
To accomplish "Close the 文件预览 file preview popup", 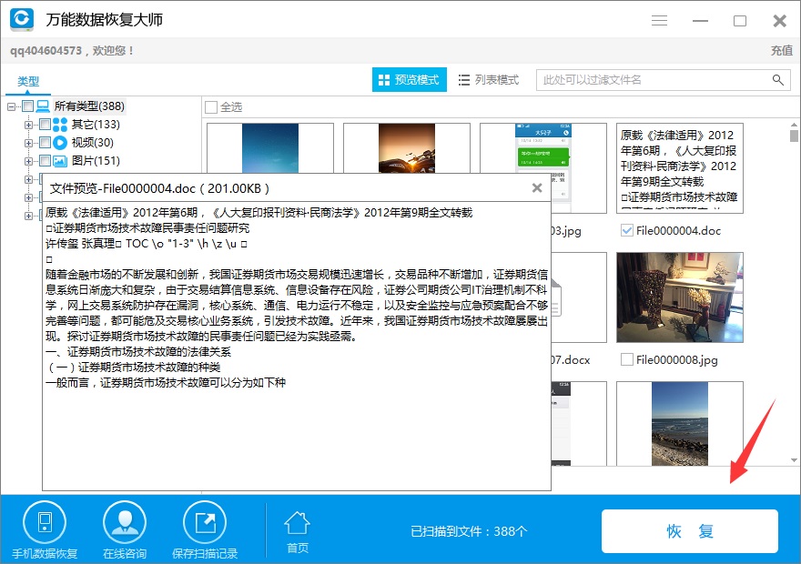I will click(537, 187).
